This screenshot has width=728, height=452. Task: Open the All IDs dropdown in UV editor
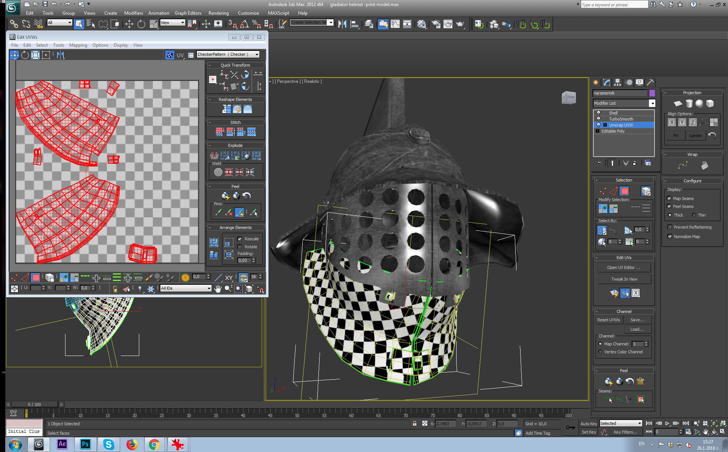186,288
